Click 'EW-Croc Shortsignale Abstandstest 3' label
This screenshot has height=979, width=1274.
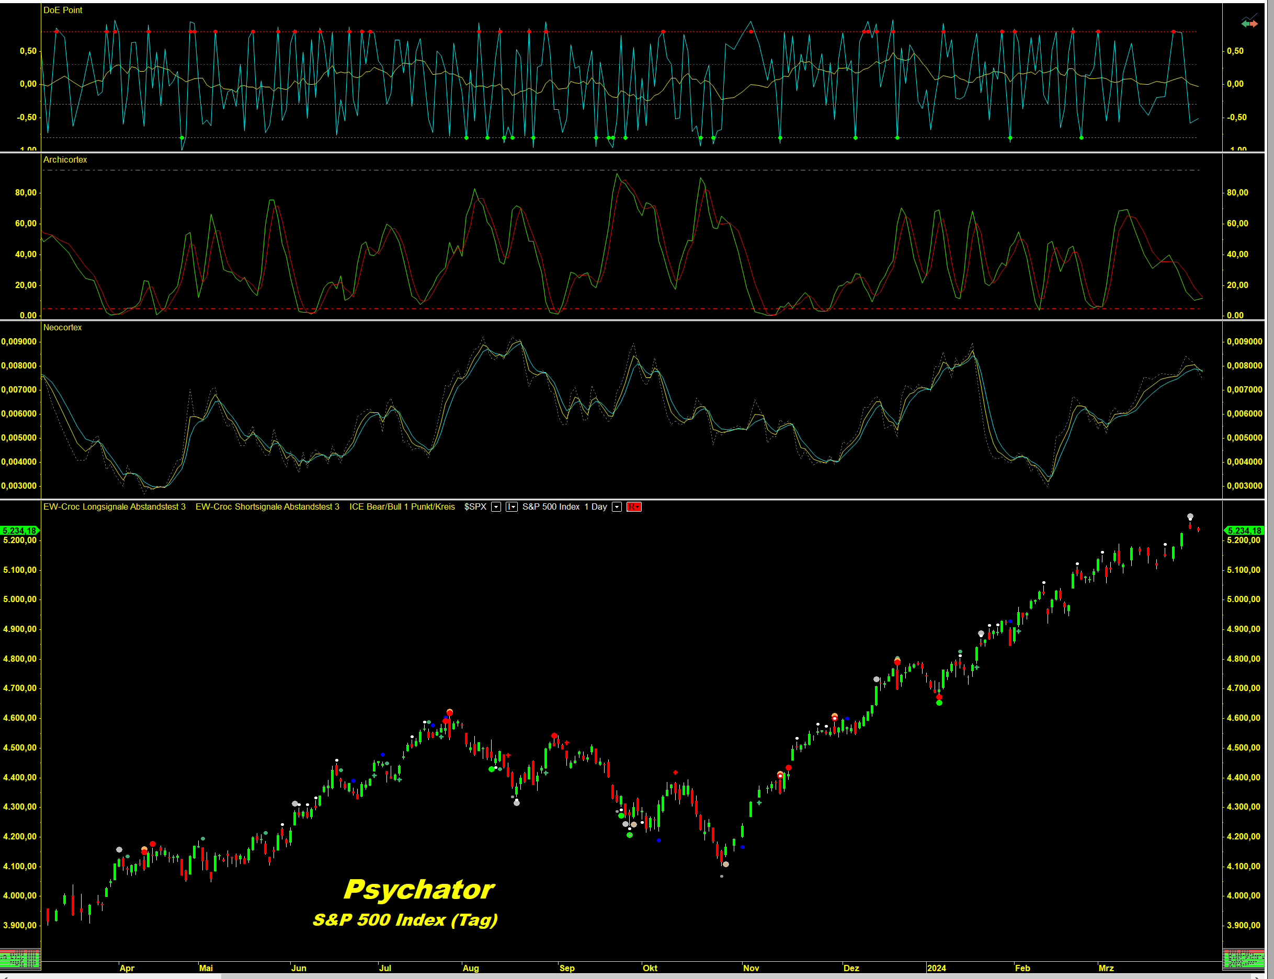point(267,507)
